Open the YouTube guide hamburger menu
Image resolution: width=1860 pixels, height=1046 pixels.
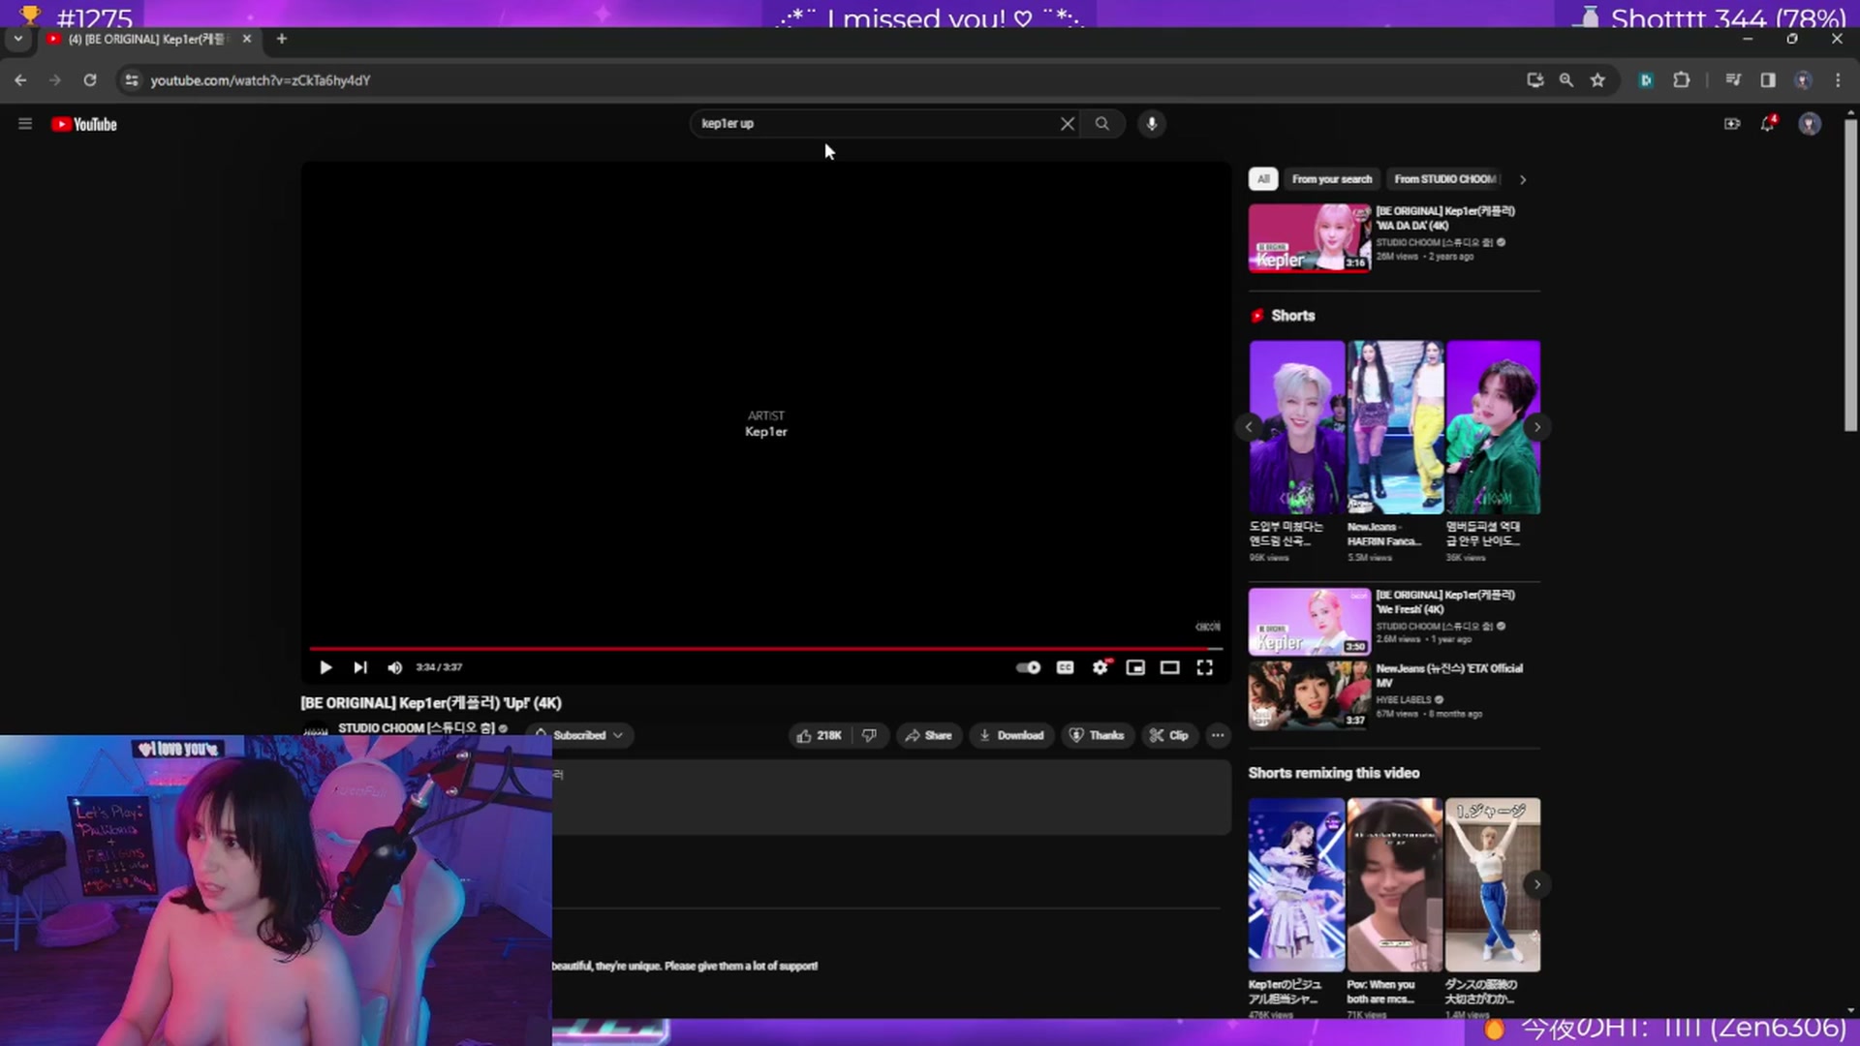[25, 124]
